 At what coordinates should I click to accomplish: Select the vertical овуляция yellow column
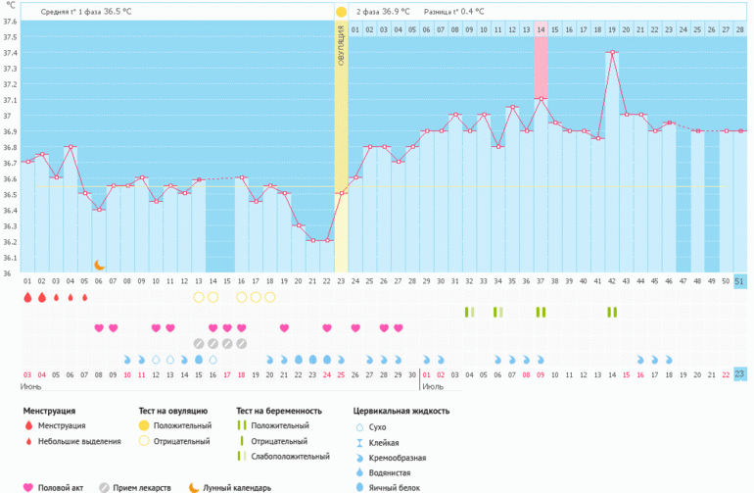(x=341, y=147)
